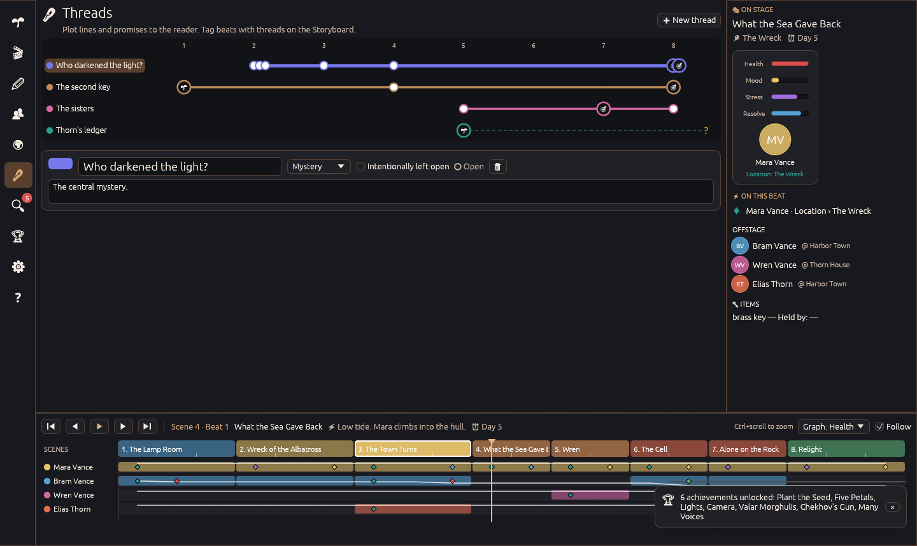Step to next beat button

tap(124, 426)
